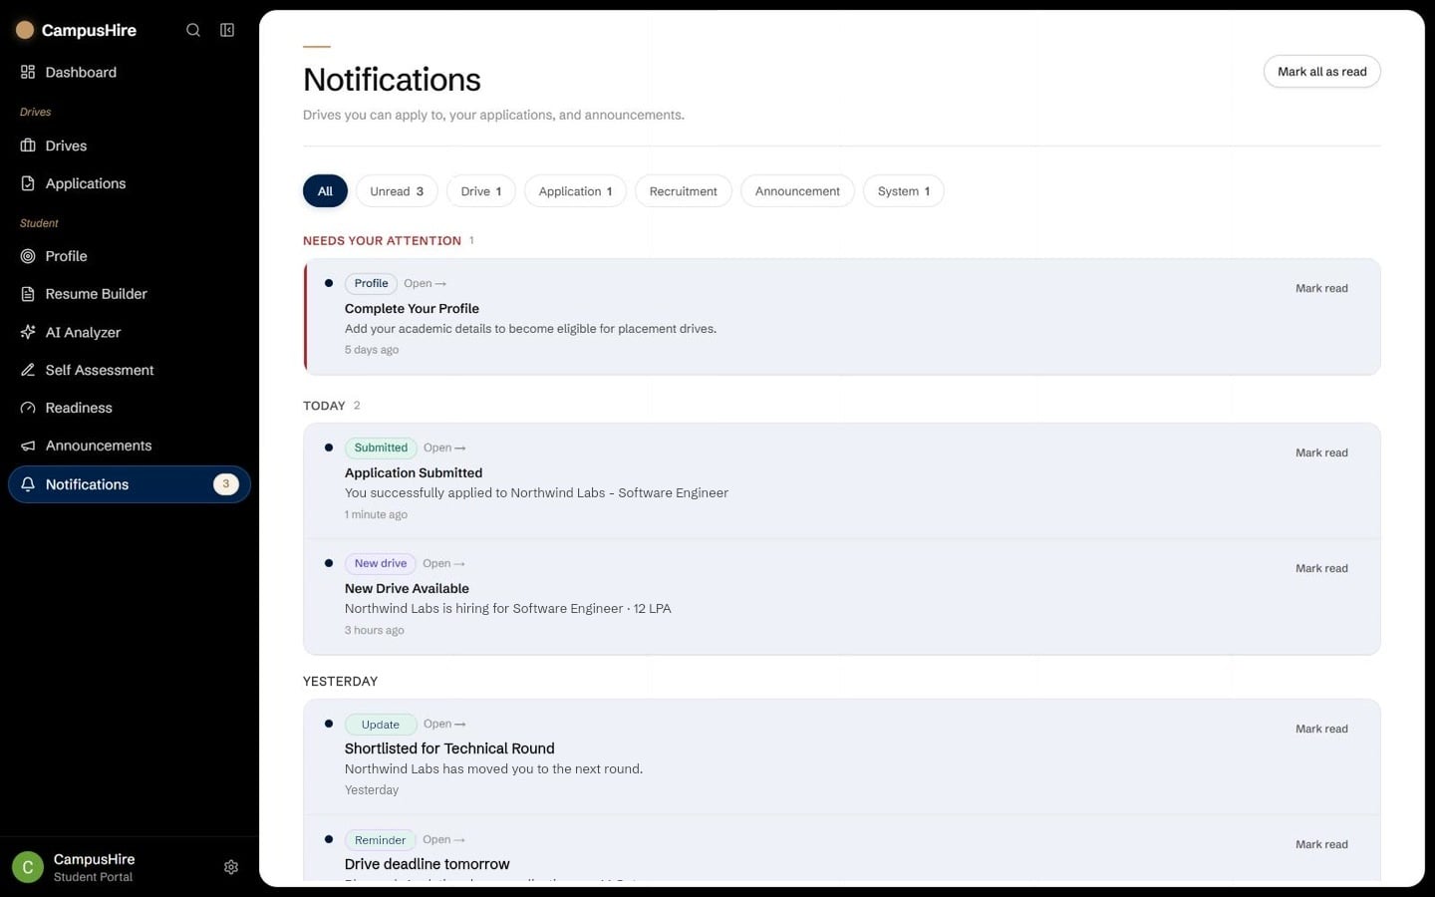The image size is (1435, 897).
Task: Filter notifications by Application
Action: tap(575, 191)
